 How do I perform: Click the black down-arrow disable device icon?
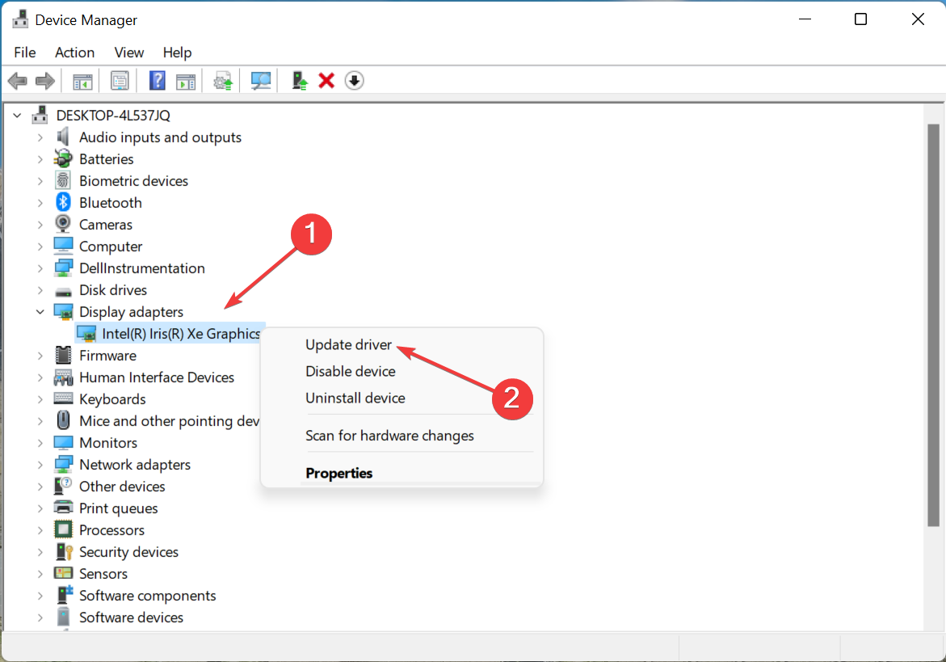click(x=354, y=81)
